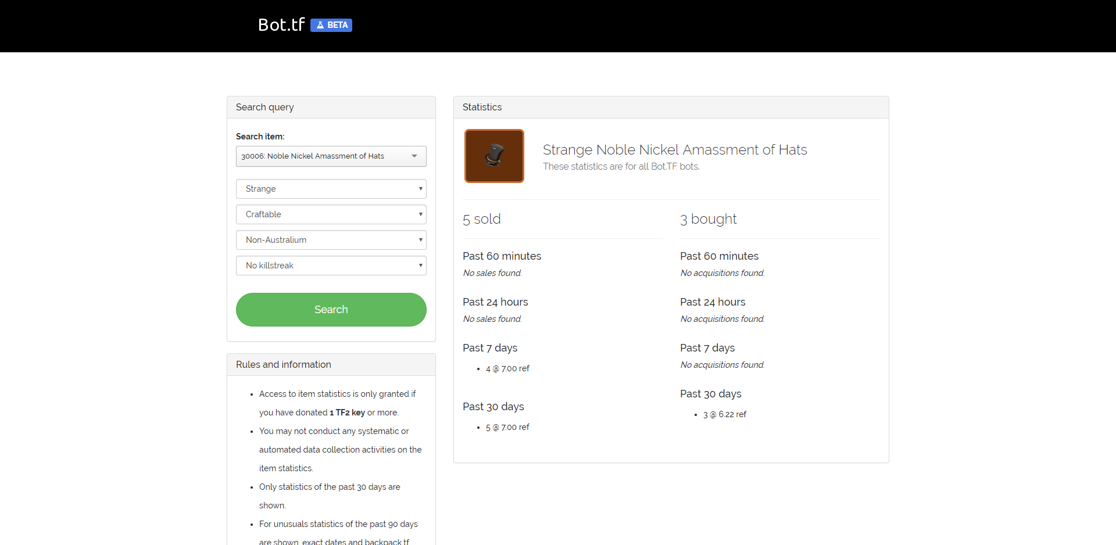
Task: Click the '4 @ 7.00 ref' entry
Action: click(507, 368)
